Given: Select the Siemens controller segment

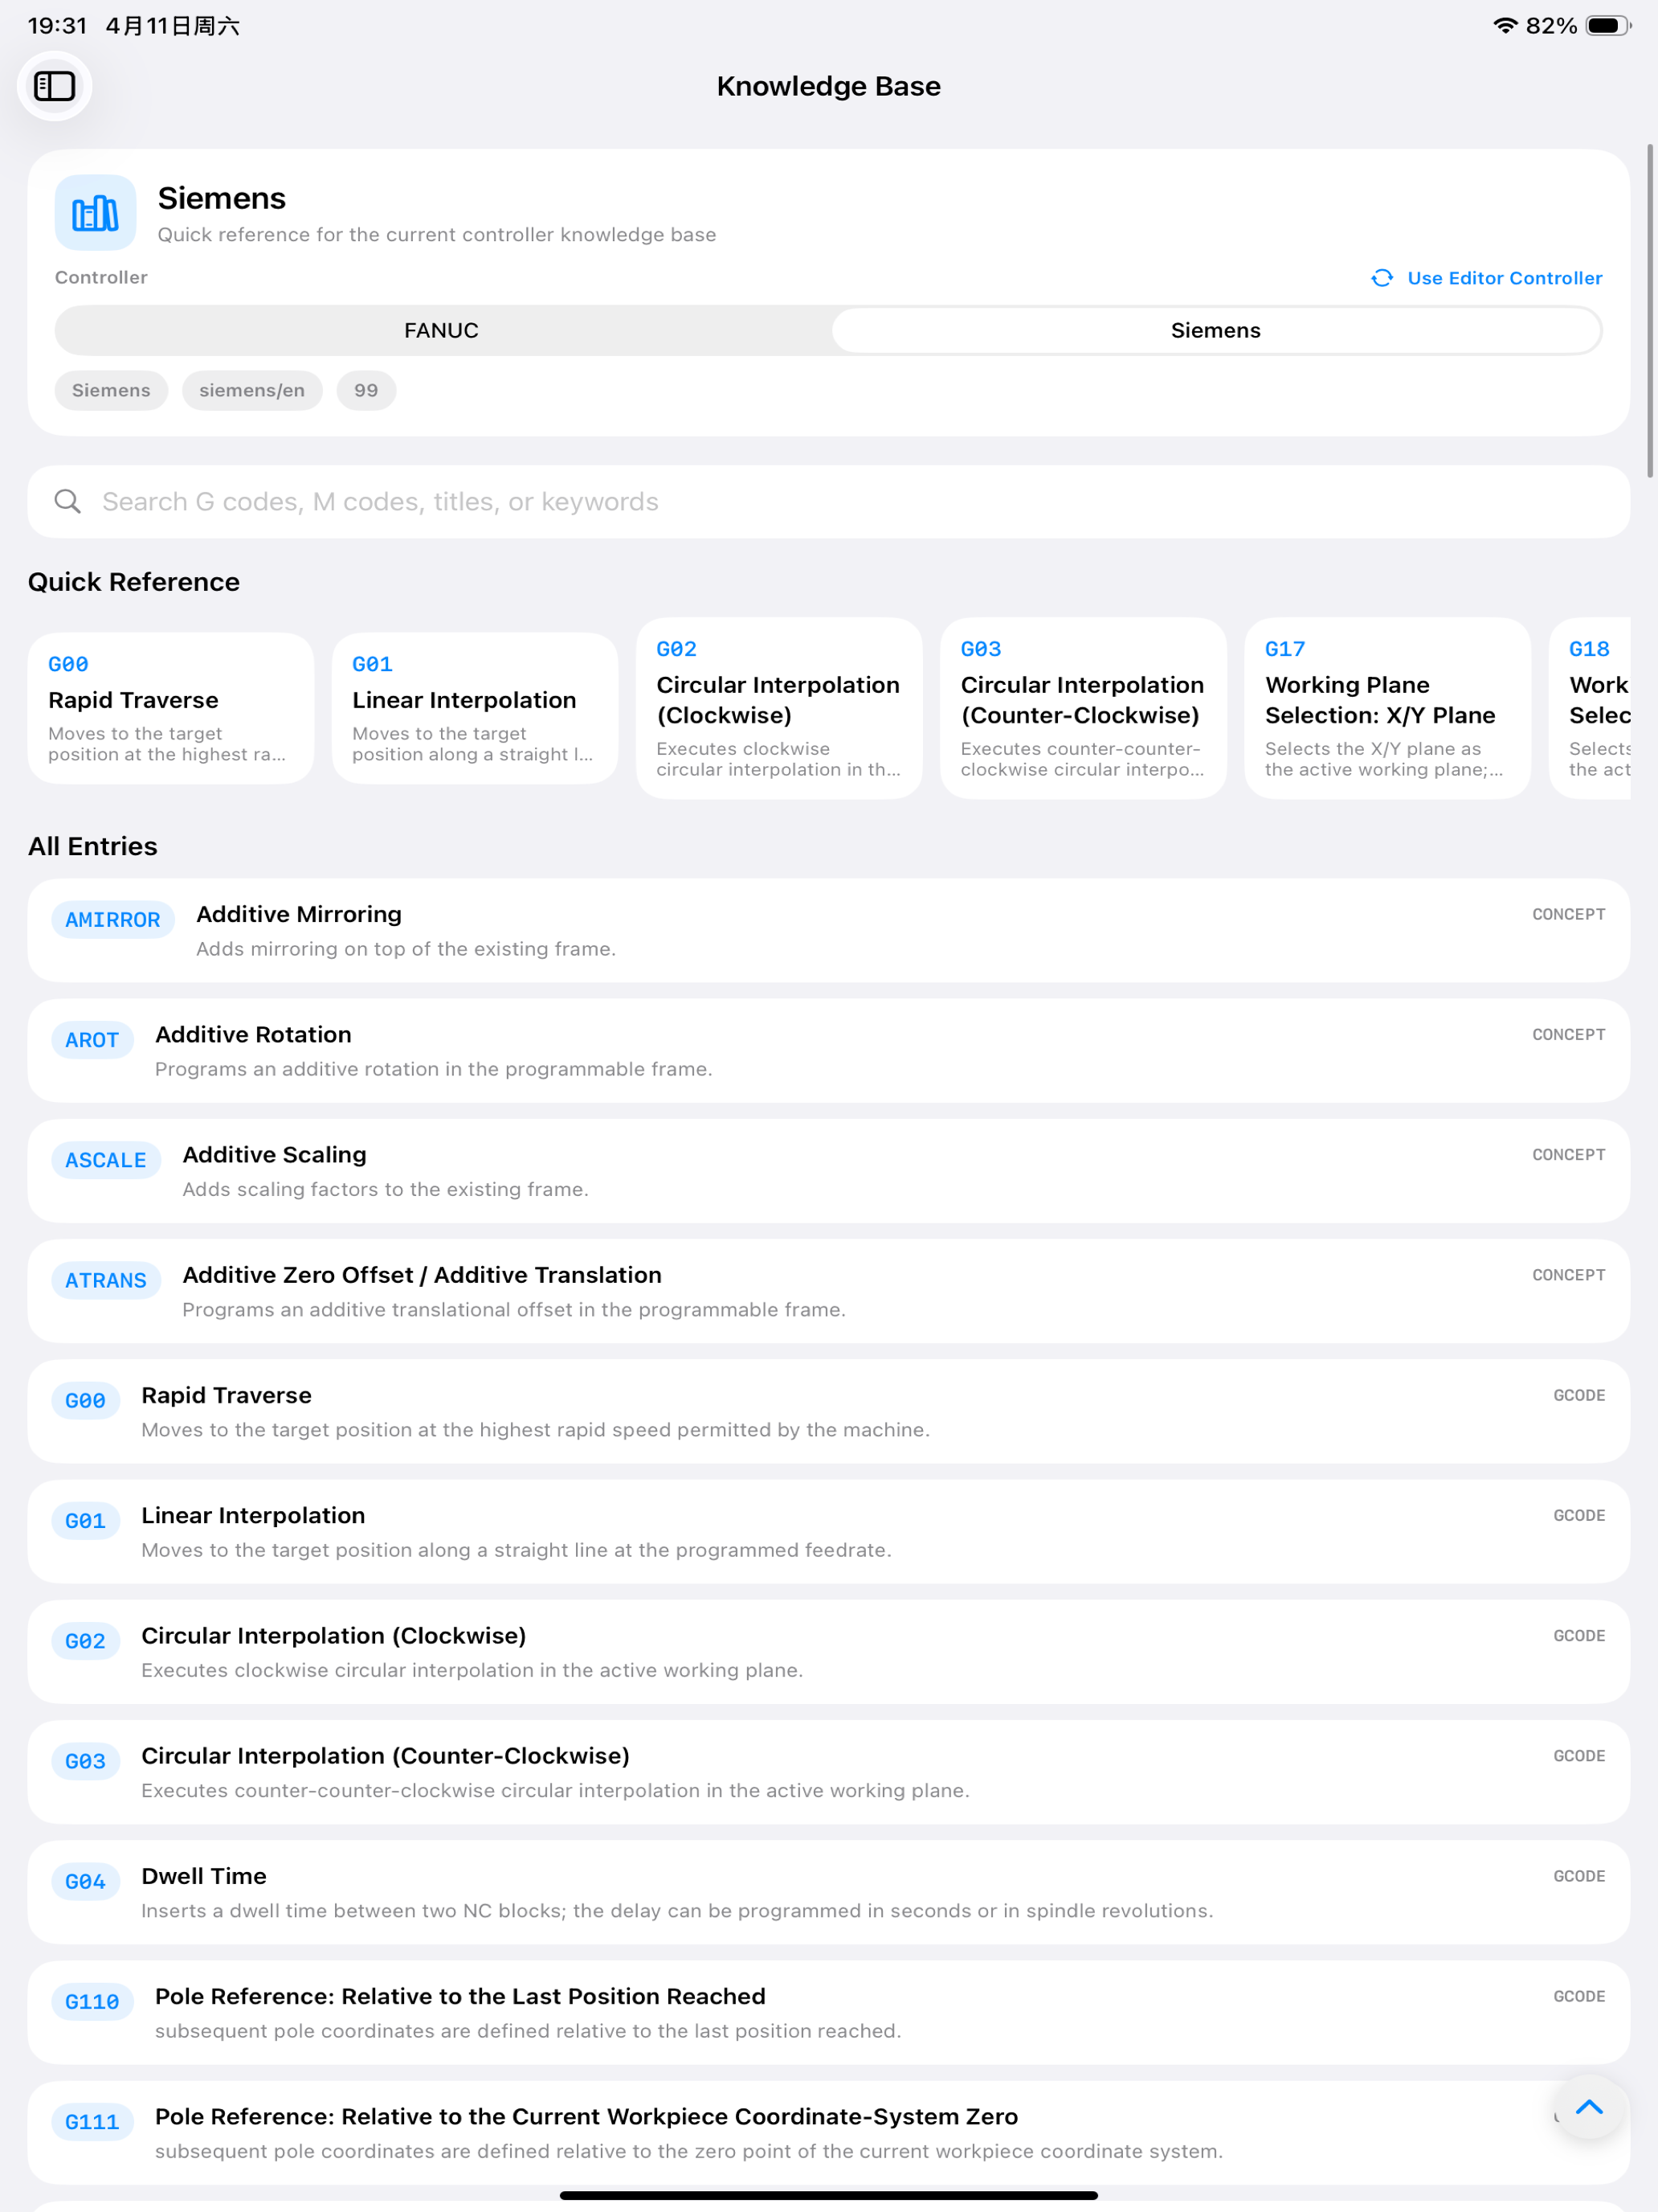Looking at the screenshot, I should click(x=1215, y=330).
